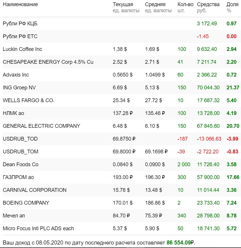This screenshot has width=241, height=248.
Task: Click the Наименование column header
Action: [20, 4]
